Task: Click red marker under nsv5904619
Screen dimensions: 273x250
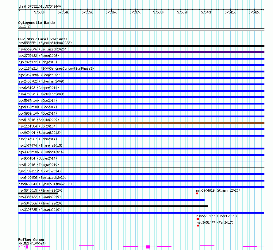Action: tap(197, 193)
